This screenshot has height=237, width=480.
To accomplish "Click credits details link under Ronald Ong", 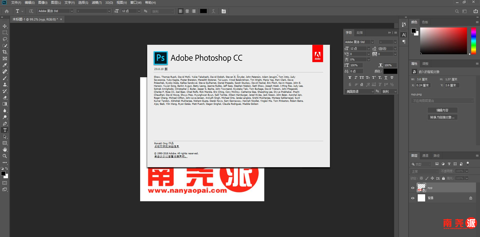I will pyautogui.click(x=167, y=146).
